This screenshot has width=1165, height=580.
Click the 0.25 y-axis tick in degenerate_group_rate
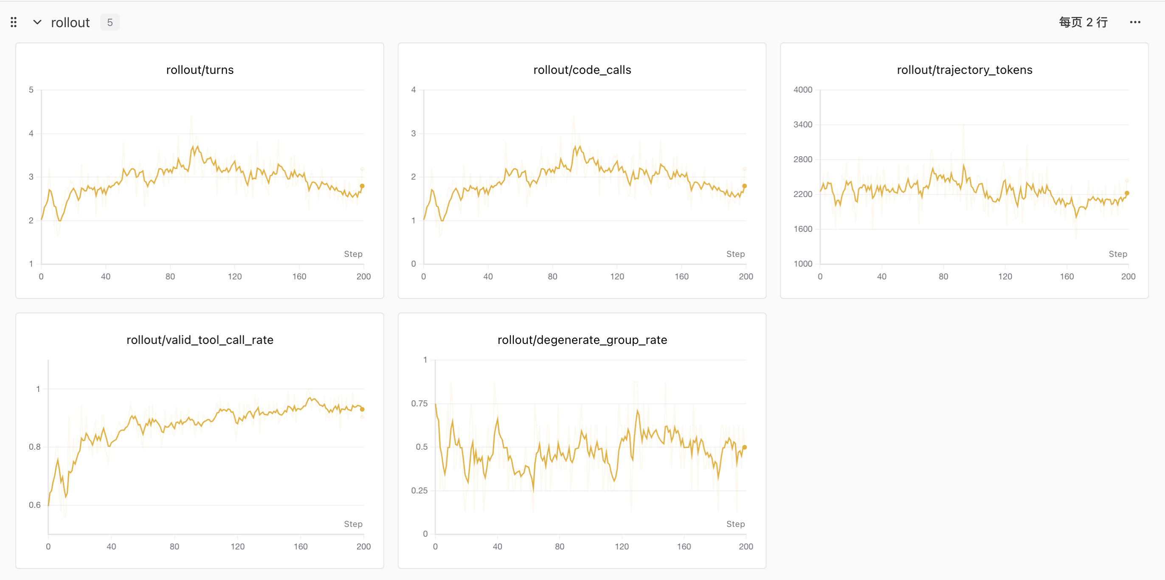click(419, 491)
